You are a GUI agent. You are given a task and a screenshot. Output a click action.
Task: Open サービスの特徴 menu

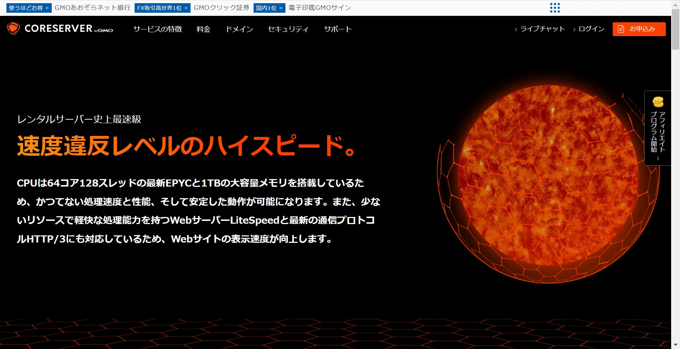click(x=158, y=29)
